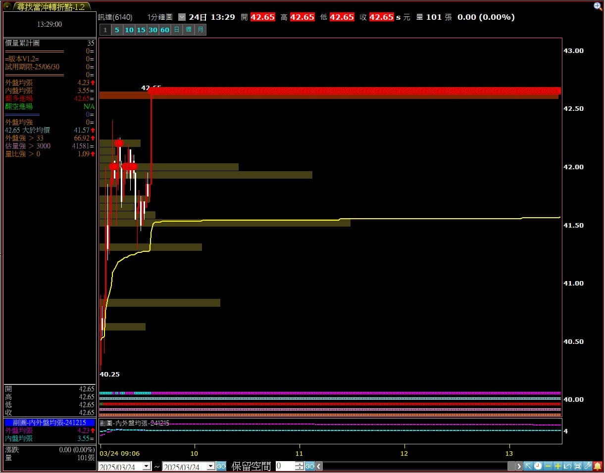Click the GO button after the date range
The width and height of the screenshot is (605, 473).
(221, 466)
